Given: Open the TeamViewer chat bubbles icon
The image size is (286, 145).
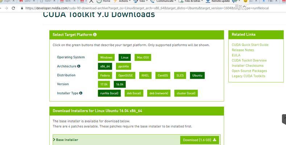Looking at the screenshot, I should (235, 1).
